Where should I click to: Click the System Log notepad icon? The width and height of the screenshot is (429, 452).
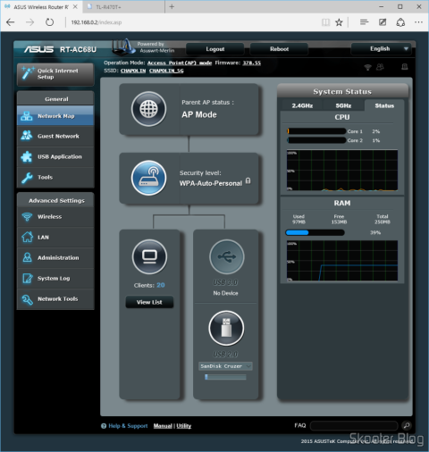point(28,278)
